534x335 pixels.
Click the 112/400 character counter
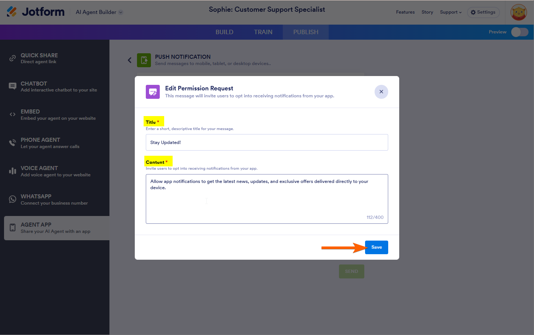point(375,217)
